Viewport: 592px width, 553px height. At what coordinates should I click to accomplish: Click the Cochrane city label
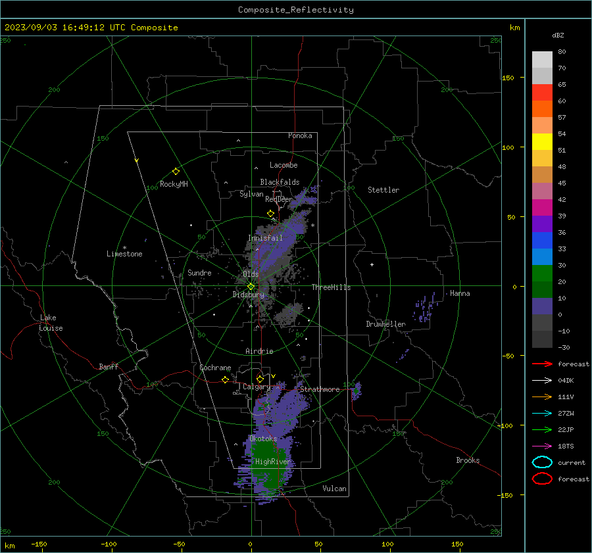point(215,368)
